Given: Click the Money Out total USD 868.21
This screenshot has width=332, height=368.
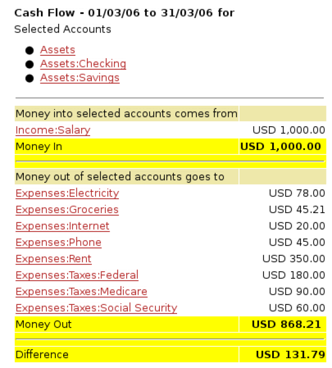Looking at the screenshot, I should click(286, 324).
